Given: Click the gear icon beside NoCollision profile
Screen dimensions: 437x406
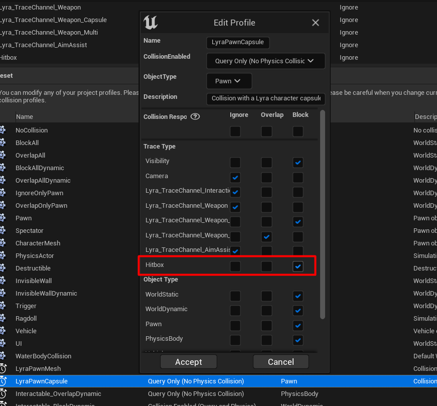Looking at the screenshot, I should click(x=3, y=130).
